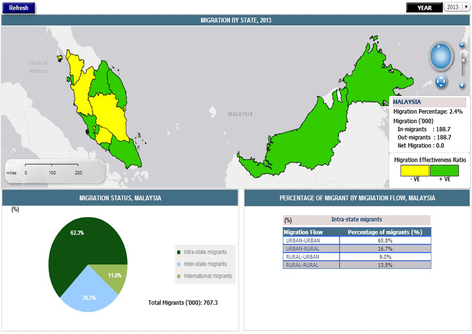The width and height of the screenshot is (472, 334).
Task: Click the Inter-state migrants legend entry
Action: click(202, 264)
